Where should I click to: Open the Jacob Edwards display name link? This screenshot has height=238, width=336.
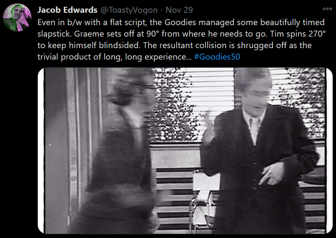(x=67, y=10)
